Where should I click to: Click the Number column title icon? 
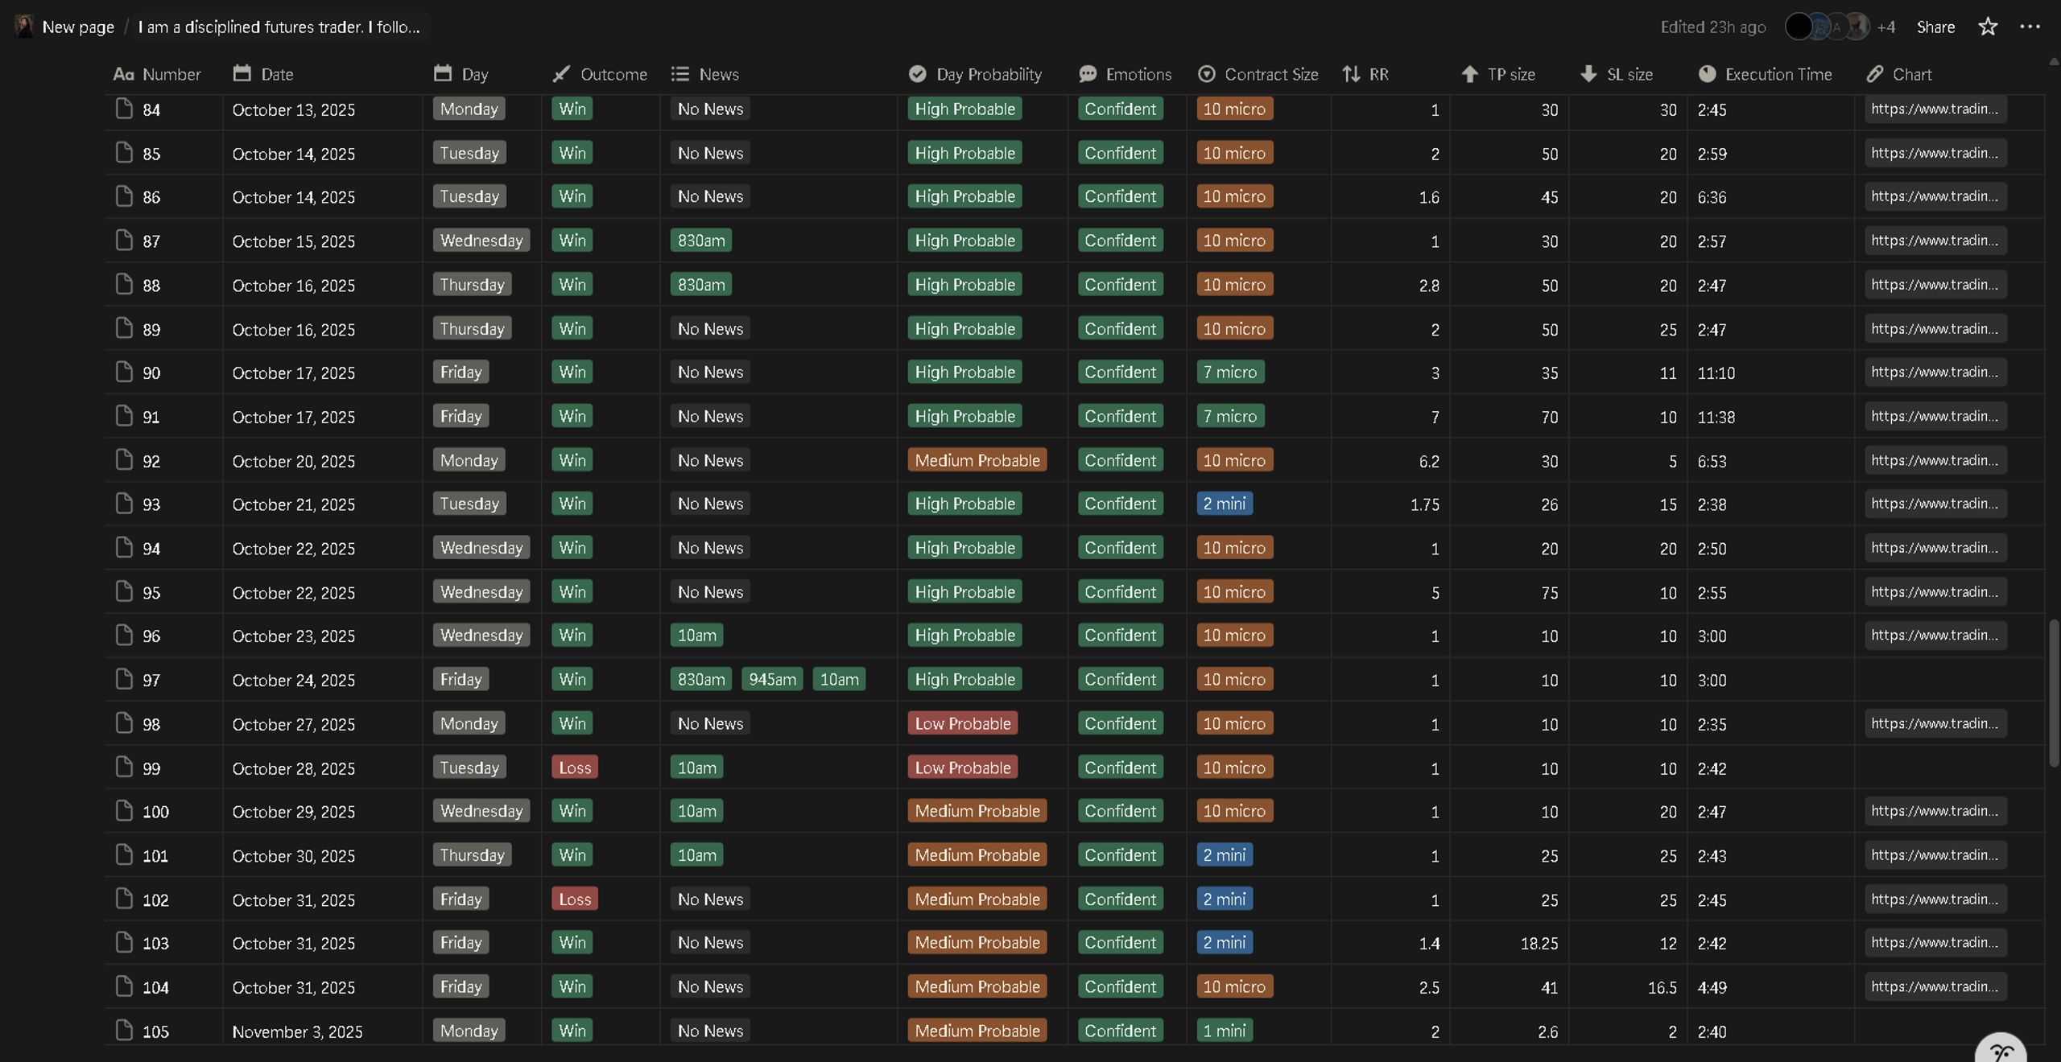click(123, 74)
